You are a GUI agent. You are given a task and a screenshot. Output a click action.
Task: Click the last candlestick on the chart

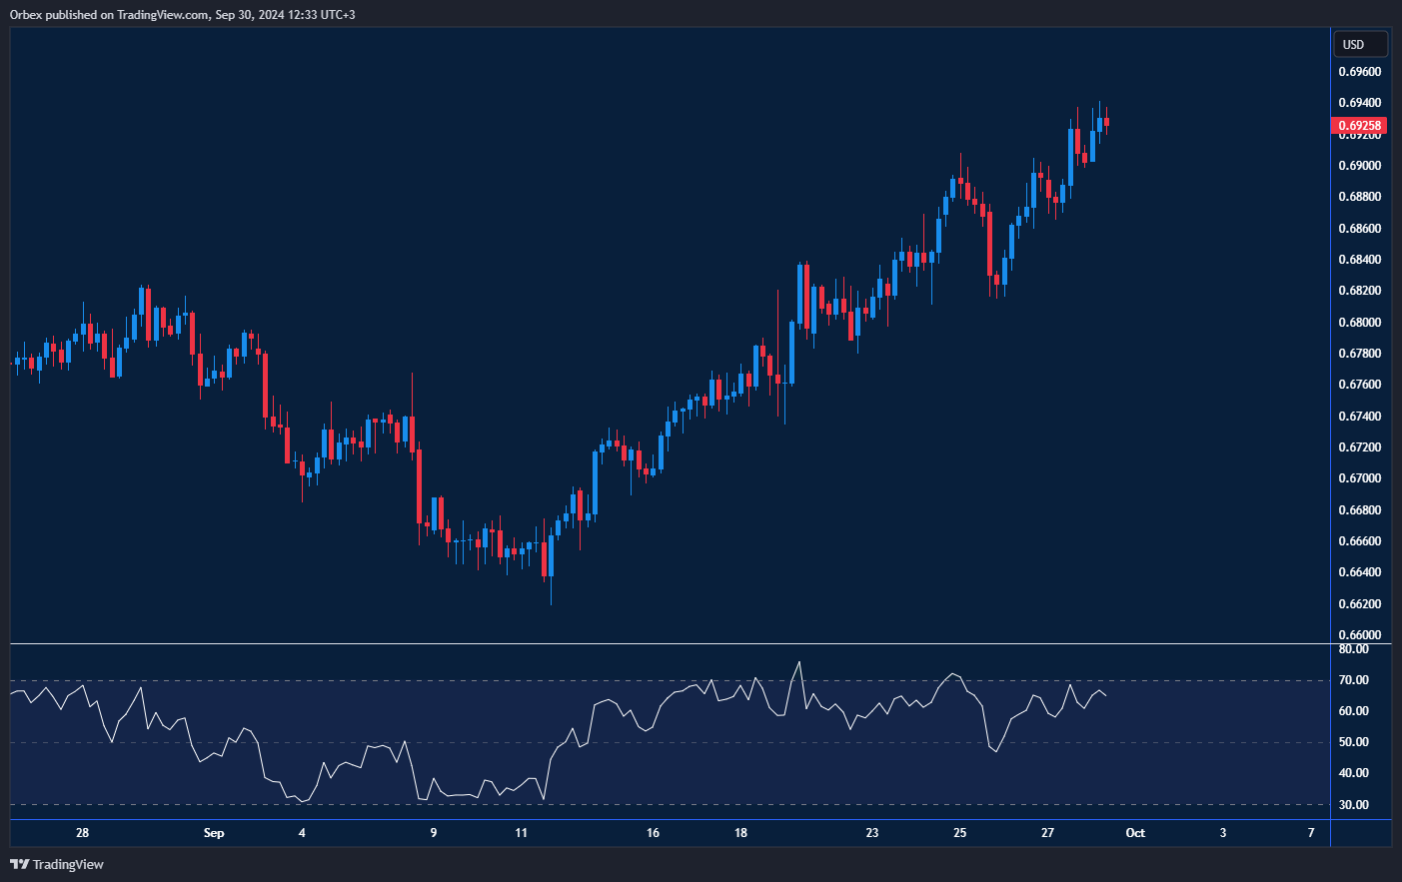1106,123
